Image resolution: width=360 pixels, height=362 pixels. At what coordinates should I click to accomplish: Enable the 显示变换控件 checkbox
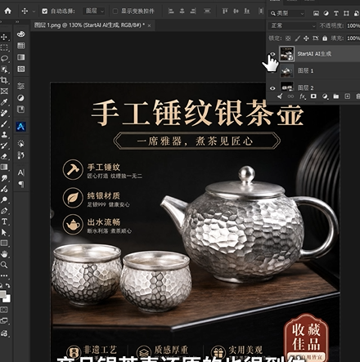(115, 11)
